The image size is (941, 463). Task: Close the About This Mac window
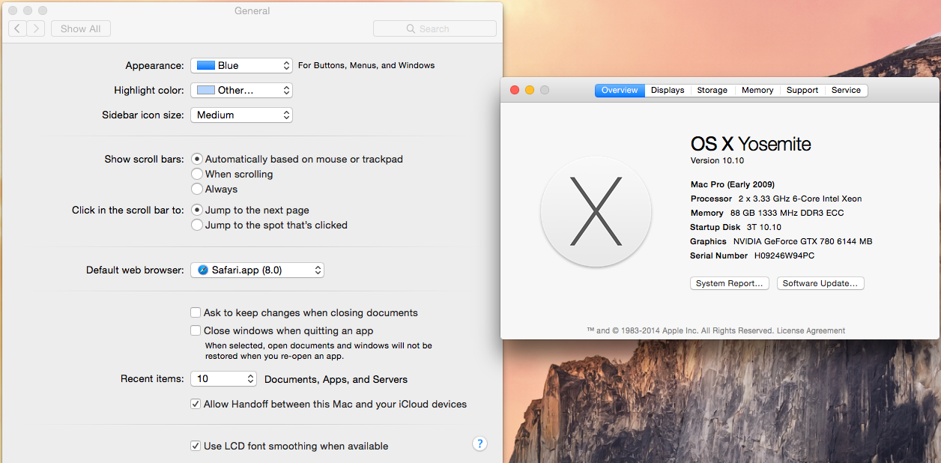(x=515, y=90)
